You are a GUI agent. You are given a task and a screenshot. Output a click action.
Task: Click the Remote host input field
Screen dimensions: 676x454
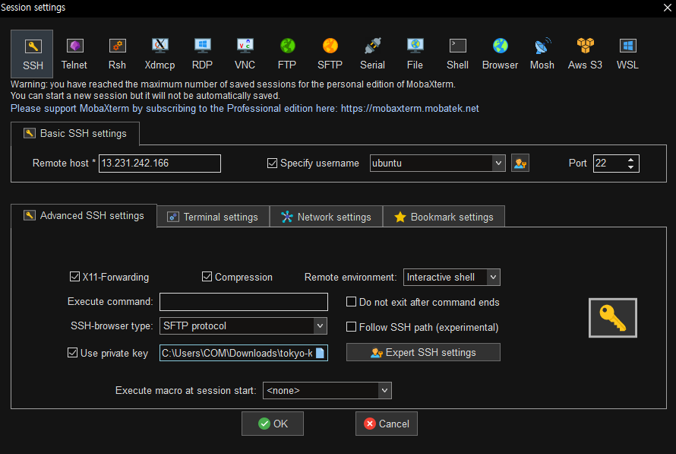click(160, 164)
